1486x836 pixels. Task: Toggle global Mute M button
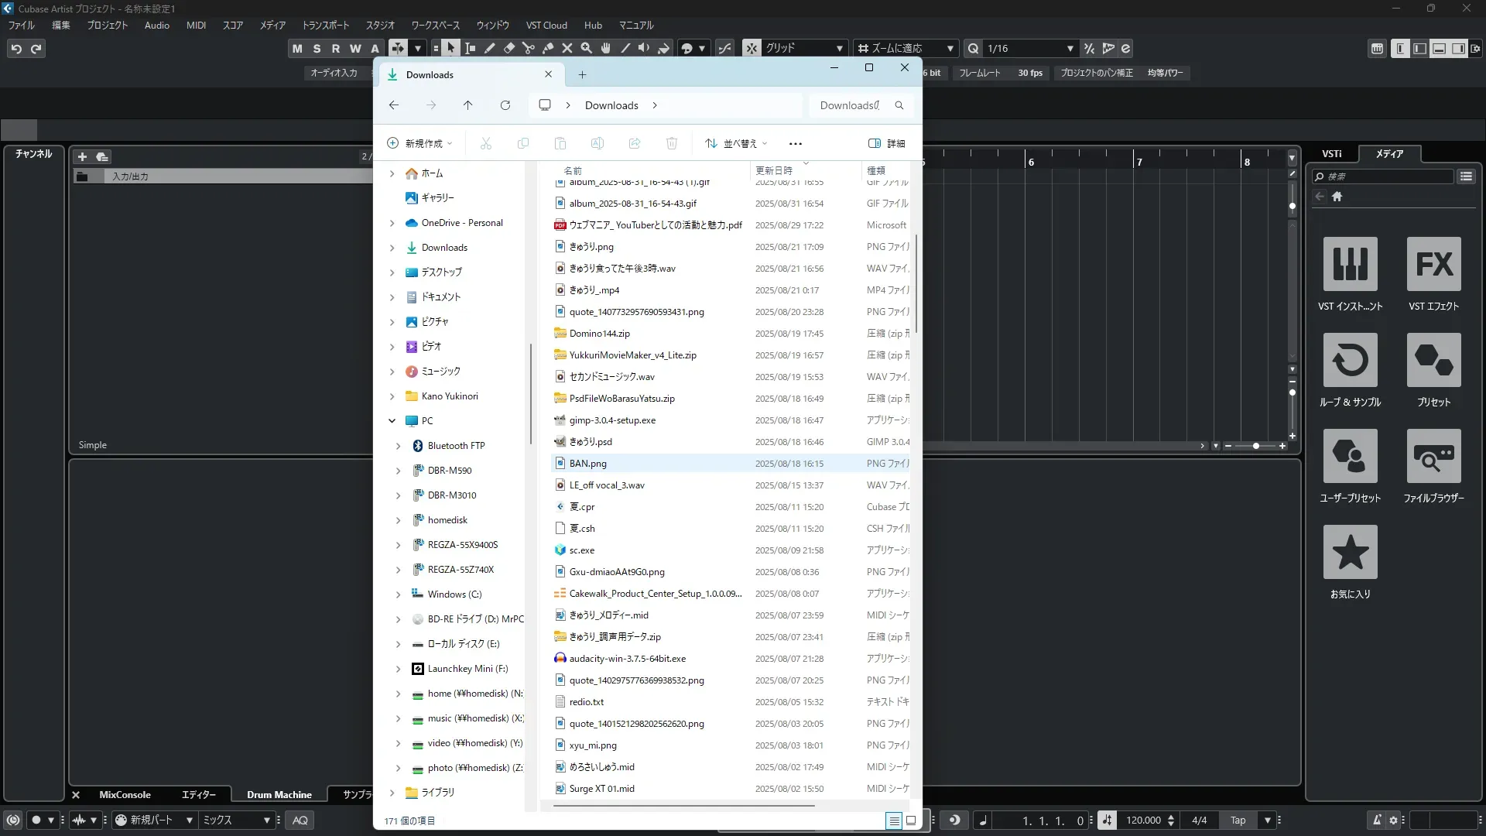pos(297,48)
